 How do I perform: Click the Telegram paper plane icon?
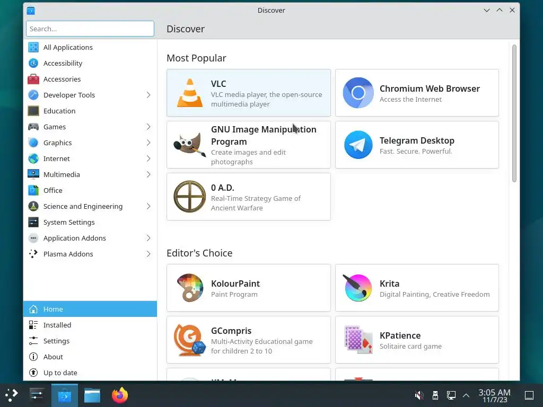(358, 145)
